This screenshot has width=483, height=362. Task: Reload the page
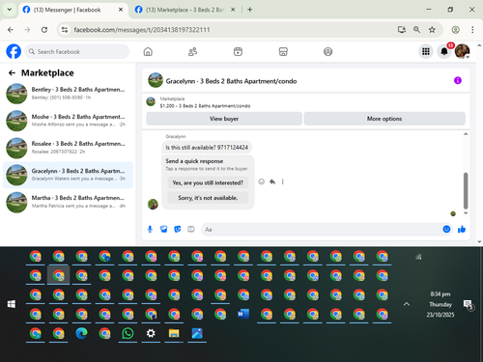coord(44,30)
